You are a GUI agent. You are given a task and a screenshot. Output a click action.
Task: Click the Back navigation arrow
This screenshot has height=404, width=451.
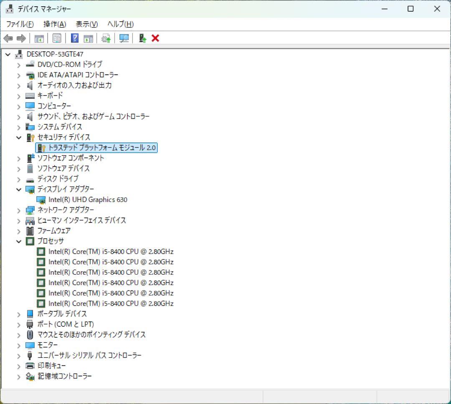point(9,38)
